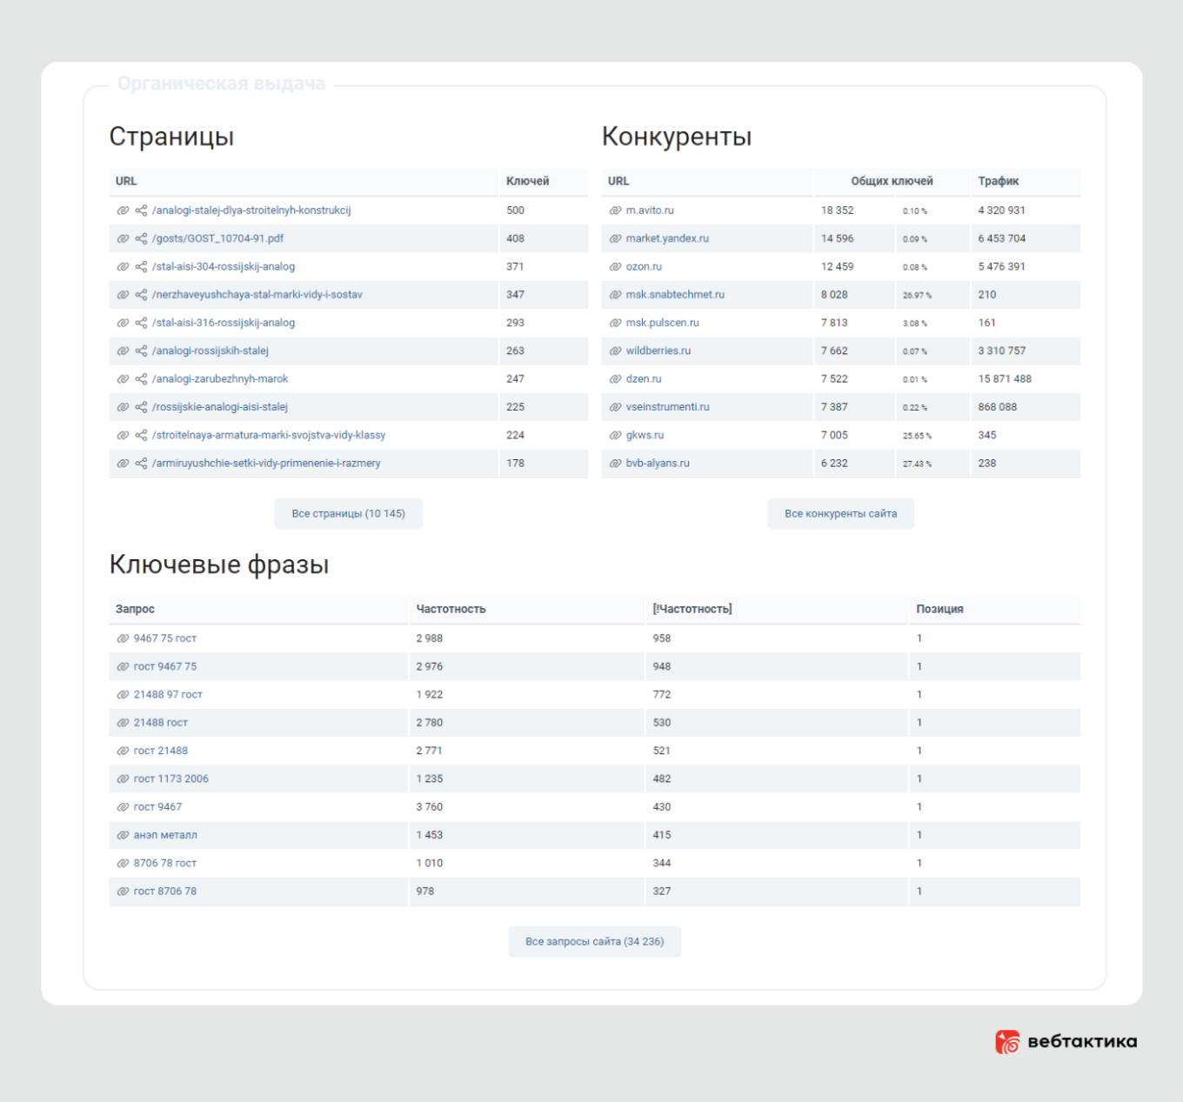This screenshot has height=1102, width=1183.
Task: Click the share icon for /analogi-zarubezhnyh-marok
Action: click(139, 378)
